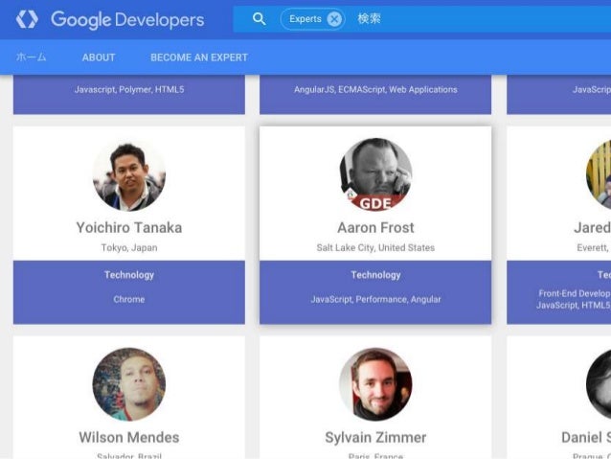This screenshot has height=459, width=611.
Task: Click Salt Lake City, United States text
Action: [x=375, y=247]
